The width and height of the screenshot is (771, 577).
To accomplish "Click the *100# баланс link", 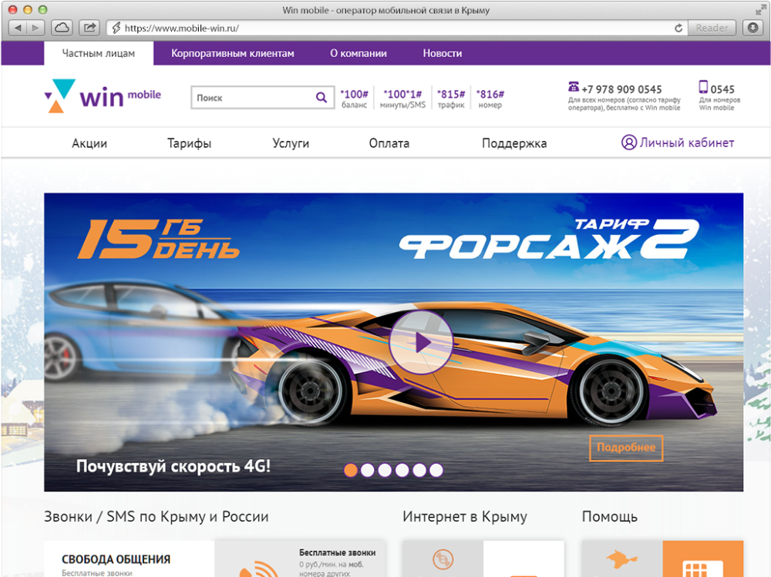I will pyautogui.click(x=354, y=97).
